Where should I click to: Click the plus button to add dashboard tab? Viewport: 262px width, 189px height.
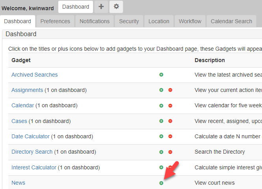(101, 7)
